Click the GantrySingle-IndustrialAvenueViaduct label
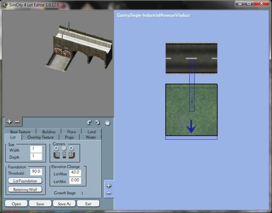Viewport: 272px width, 213px height. (153, 15)
